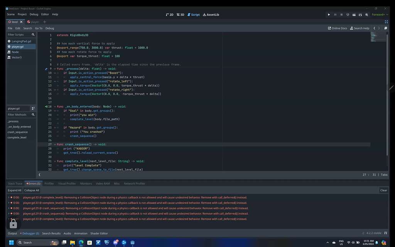Screen dimensions: 395x247
Task: Toggle the method list sort icon
Action: 33,109
